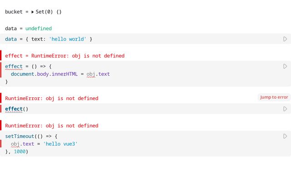This screenshot has width=291, height=182.
Task: Click the underlined effect name in definition
Action: pyautogui.click(x=14, y=66)
